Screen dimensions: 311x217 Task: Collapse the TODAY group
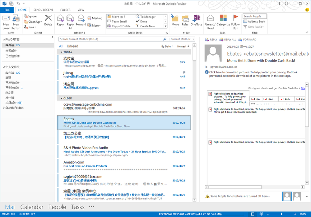[61, 52]
